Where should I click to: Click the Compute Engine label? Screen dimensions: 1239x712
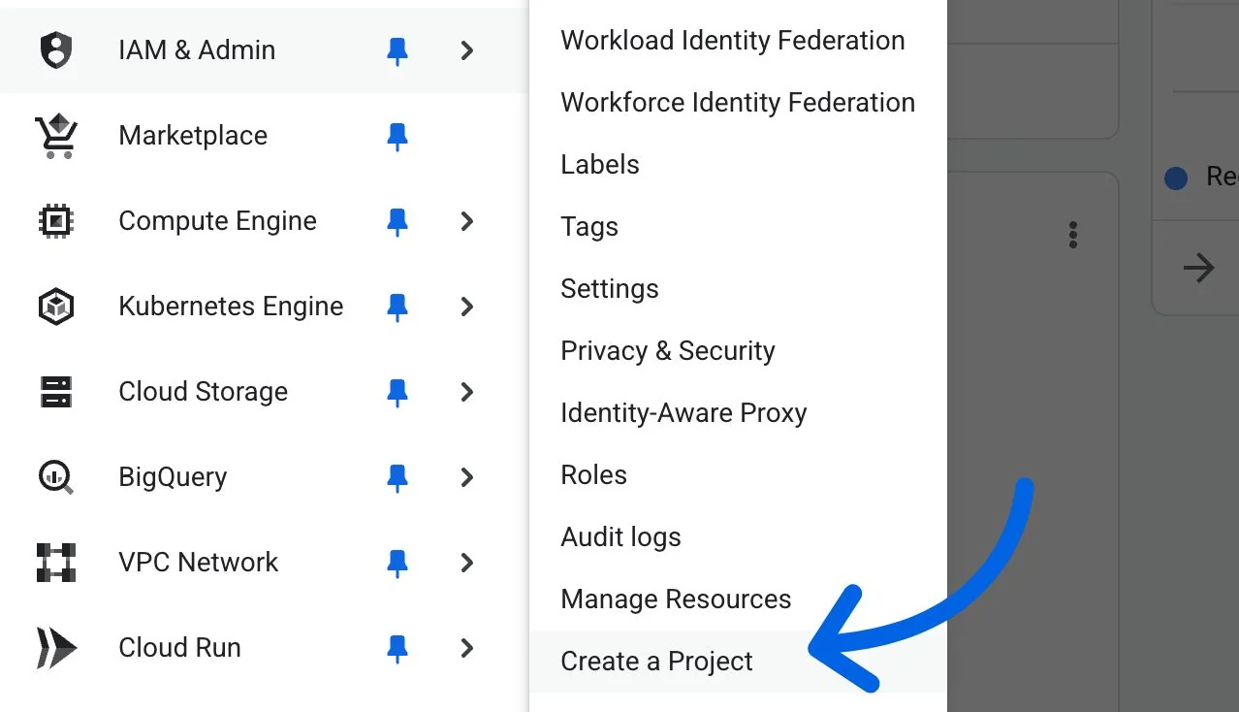coord(217,221)
